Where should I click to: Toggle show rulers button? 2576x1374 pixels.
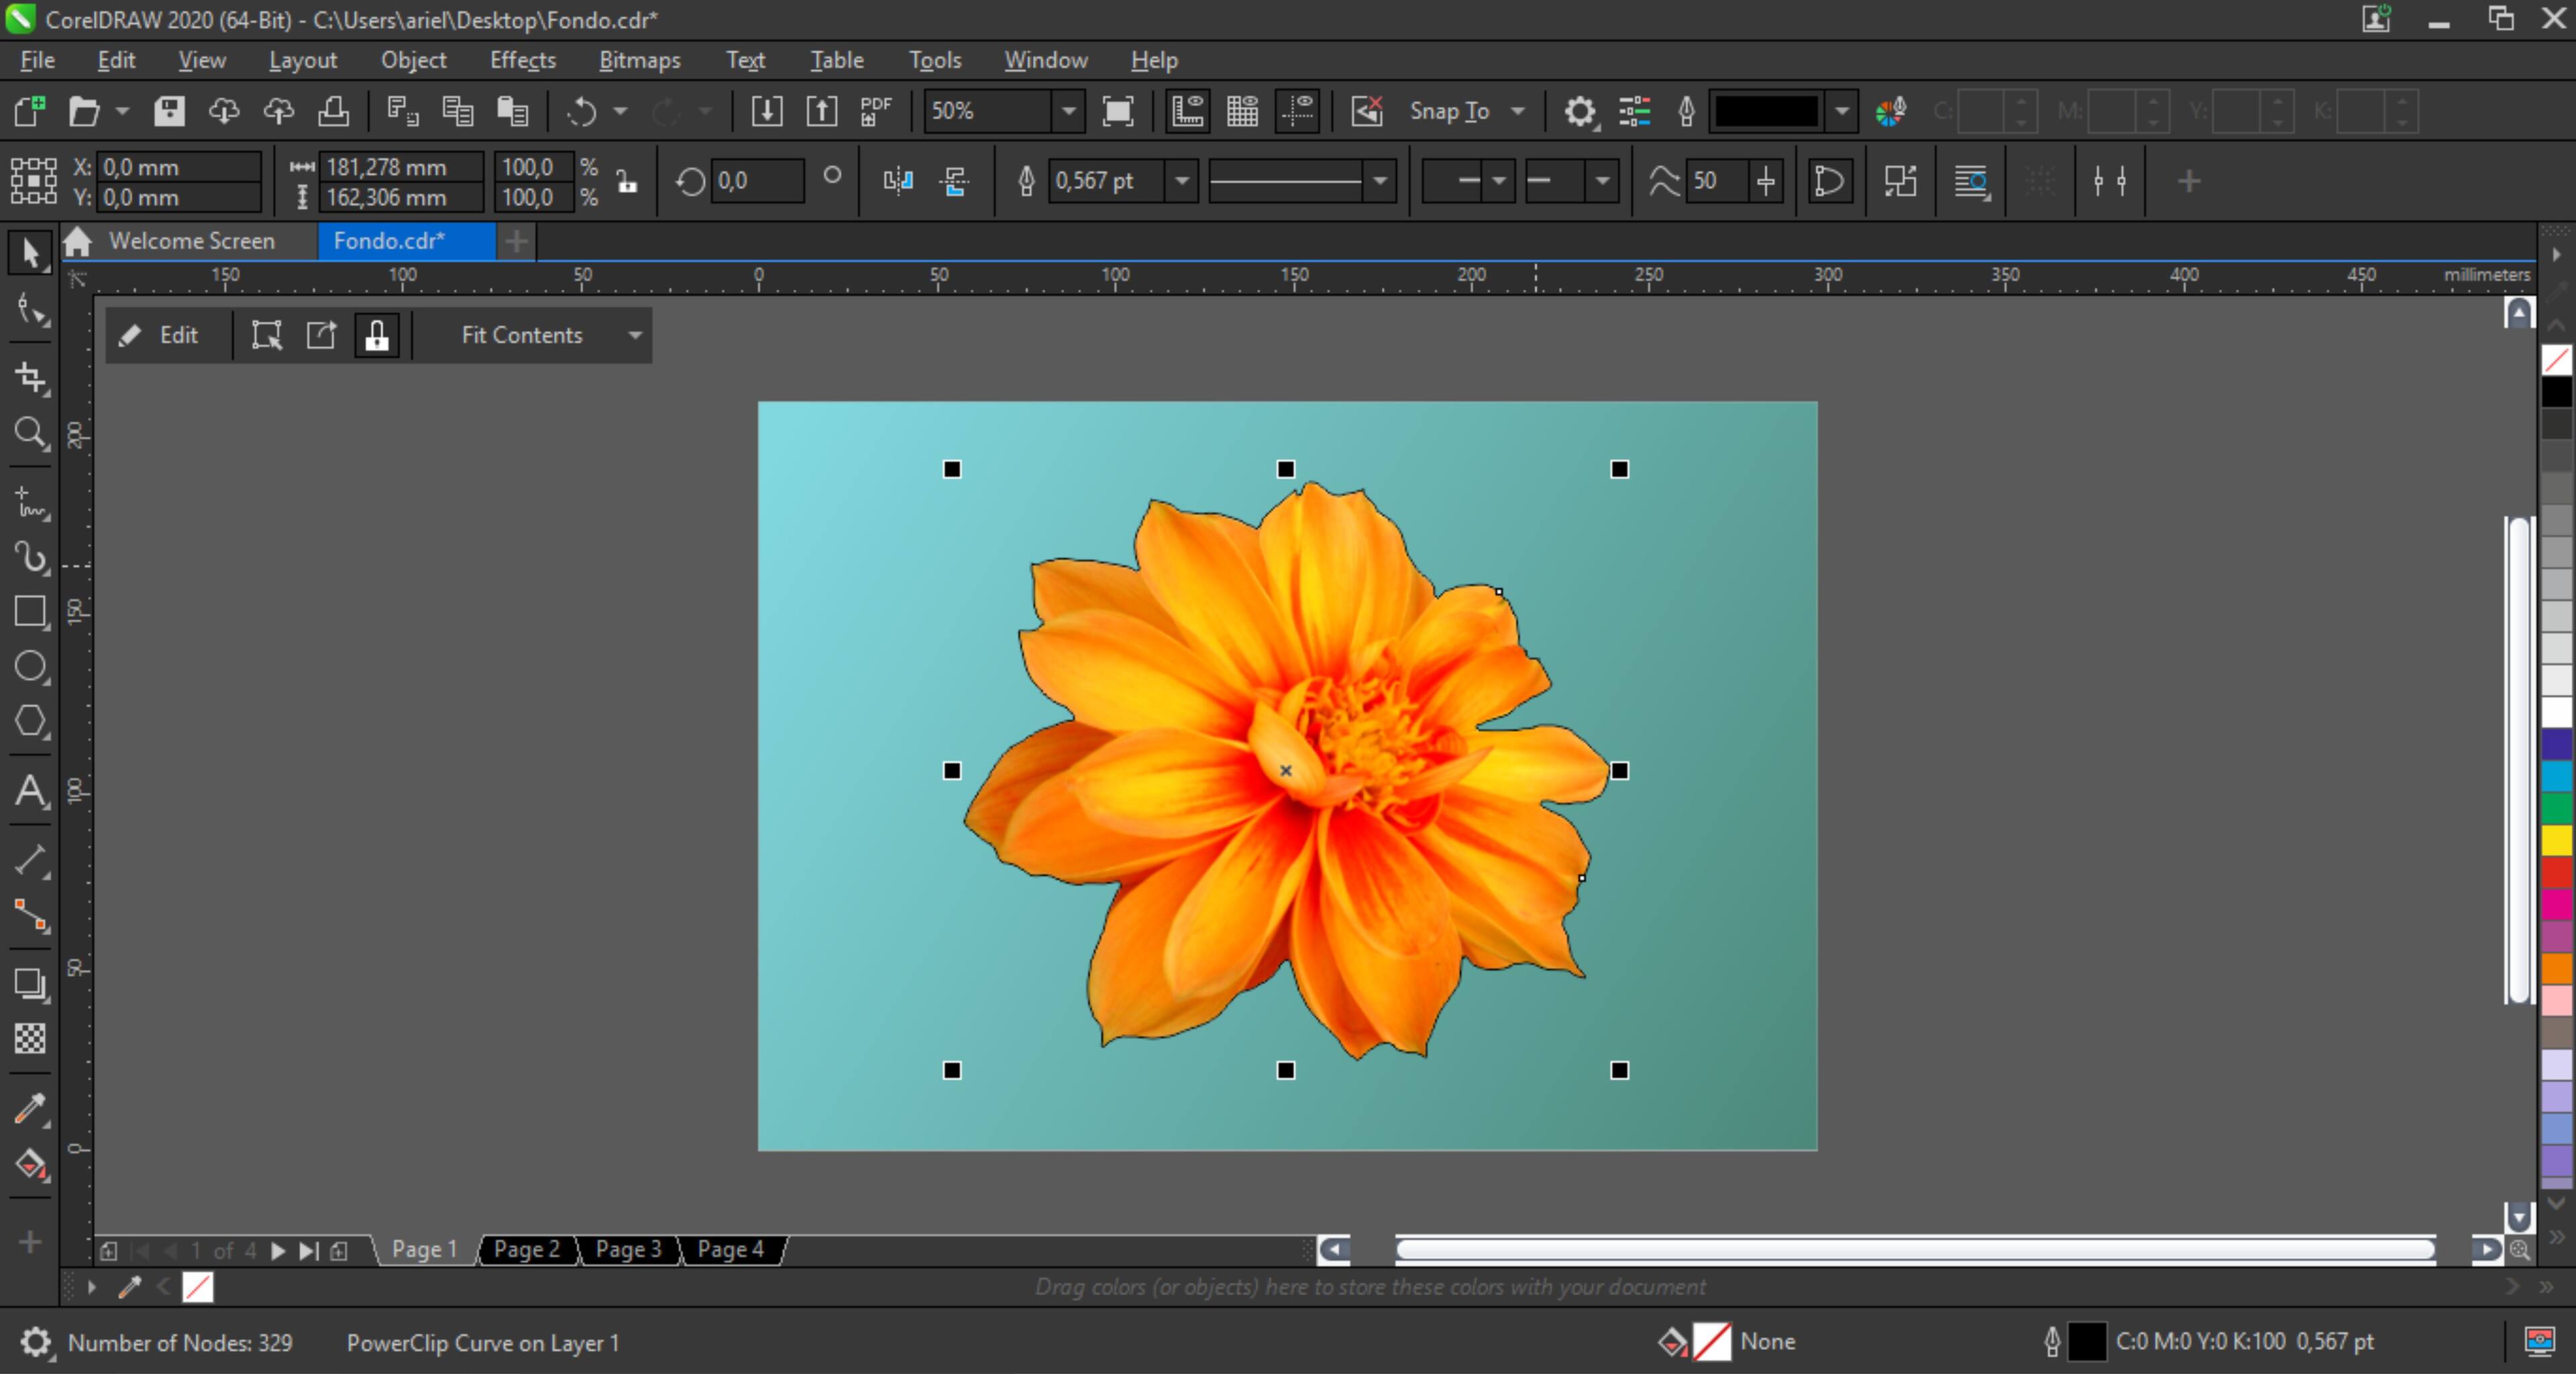1187,111
